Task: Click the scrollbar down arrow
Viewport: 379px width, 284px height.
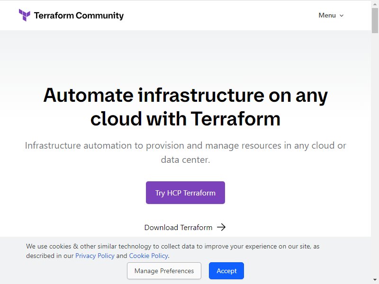Action: pos(375,280)
